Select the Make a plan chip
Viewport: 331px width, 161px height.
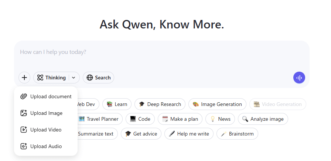(x=180, y=119)
